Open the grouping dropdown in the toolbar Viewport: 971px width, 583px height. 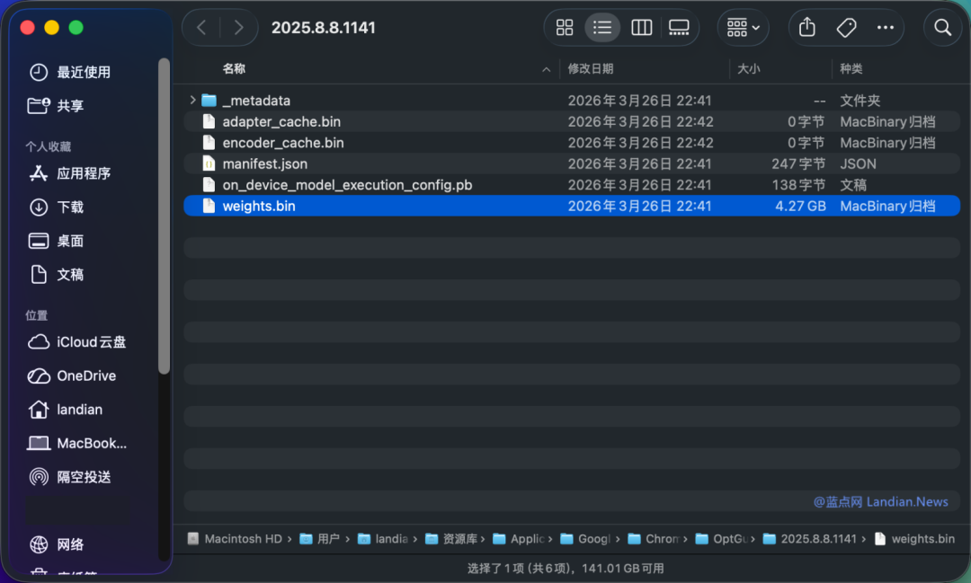click(x=743, y=27)
